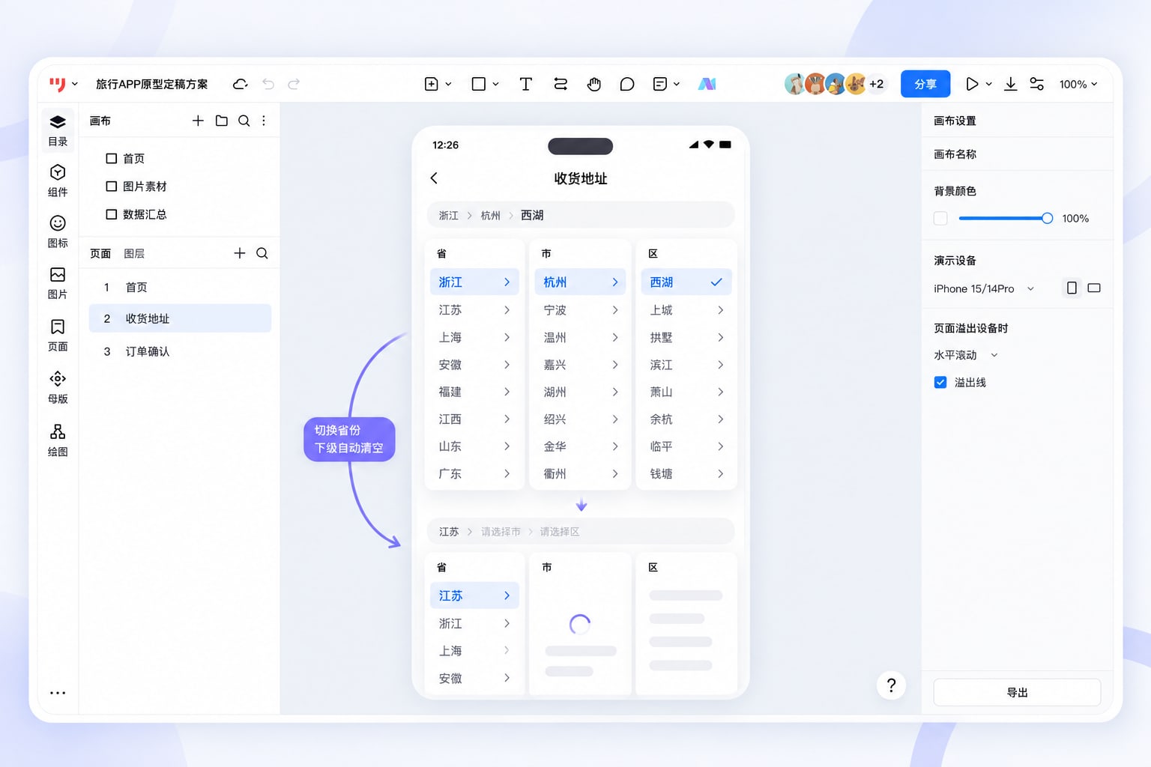Image resolution: width=1151 pixels, height=767 pixels.
Task: Click the AI assistant logo icon
Action: (x=707, y=84)
